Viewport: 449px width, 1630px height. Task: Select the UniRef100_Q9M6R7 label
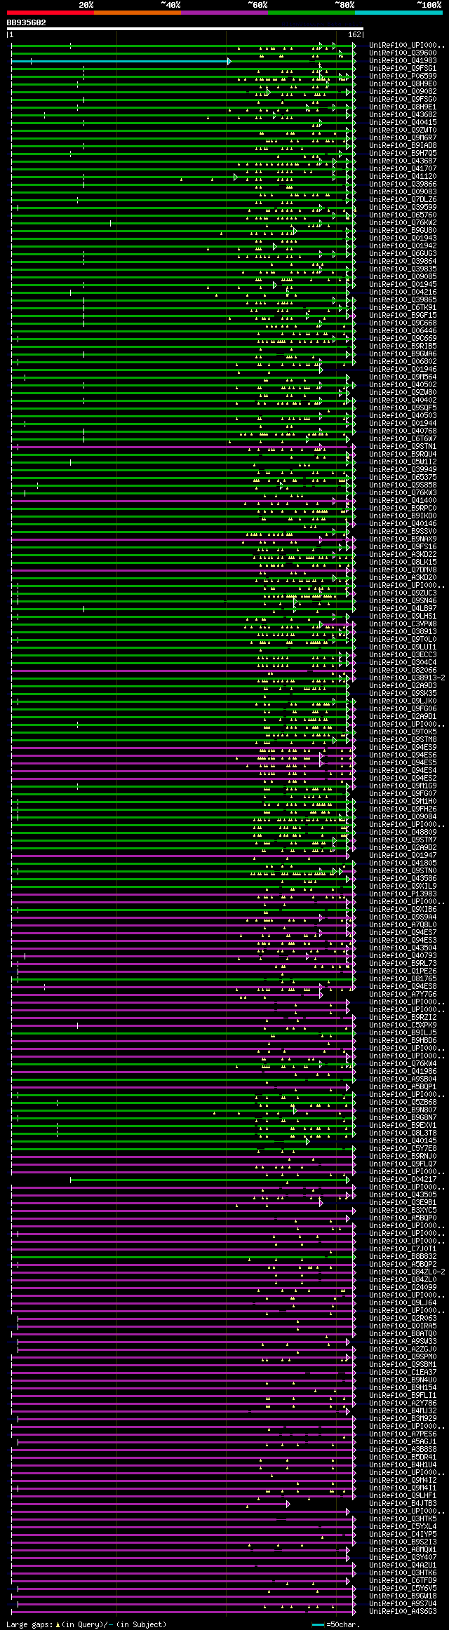click(403, 138)
